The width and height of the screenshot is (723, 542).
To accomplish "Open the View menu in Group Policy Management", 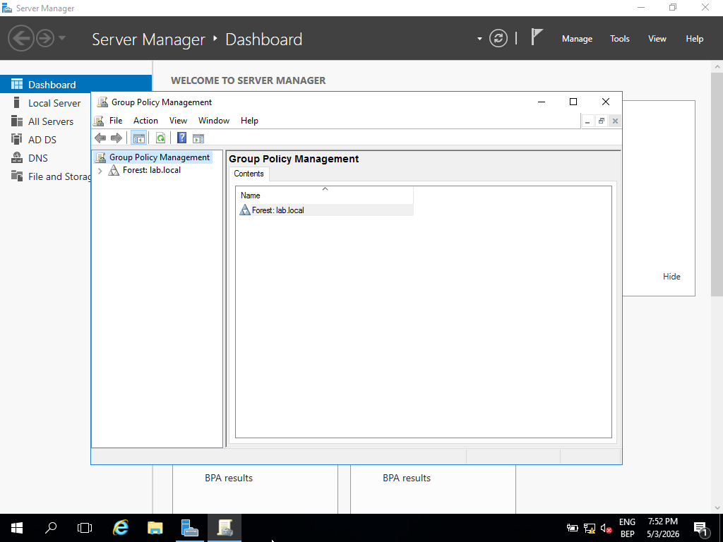I will click(178, 121).
